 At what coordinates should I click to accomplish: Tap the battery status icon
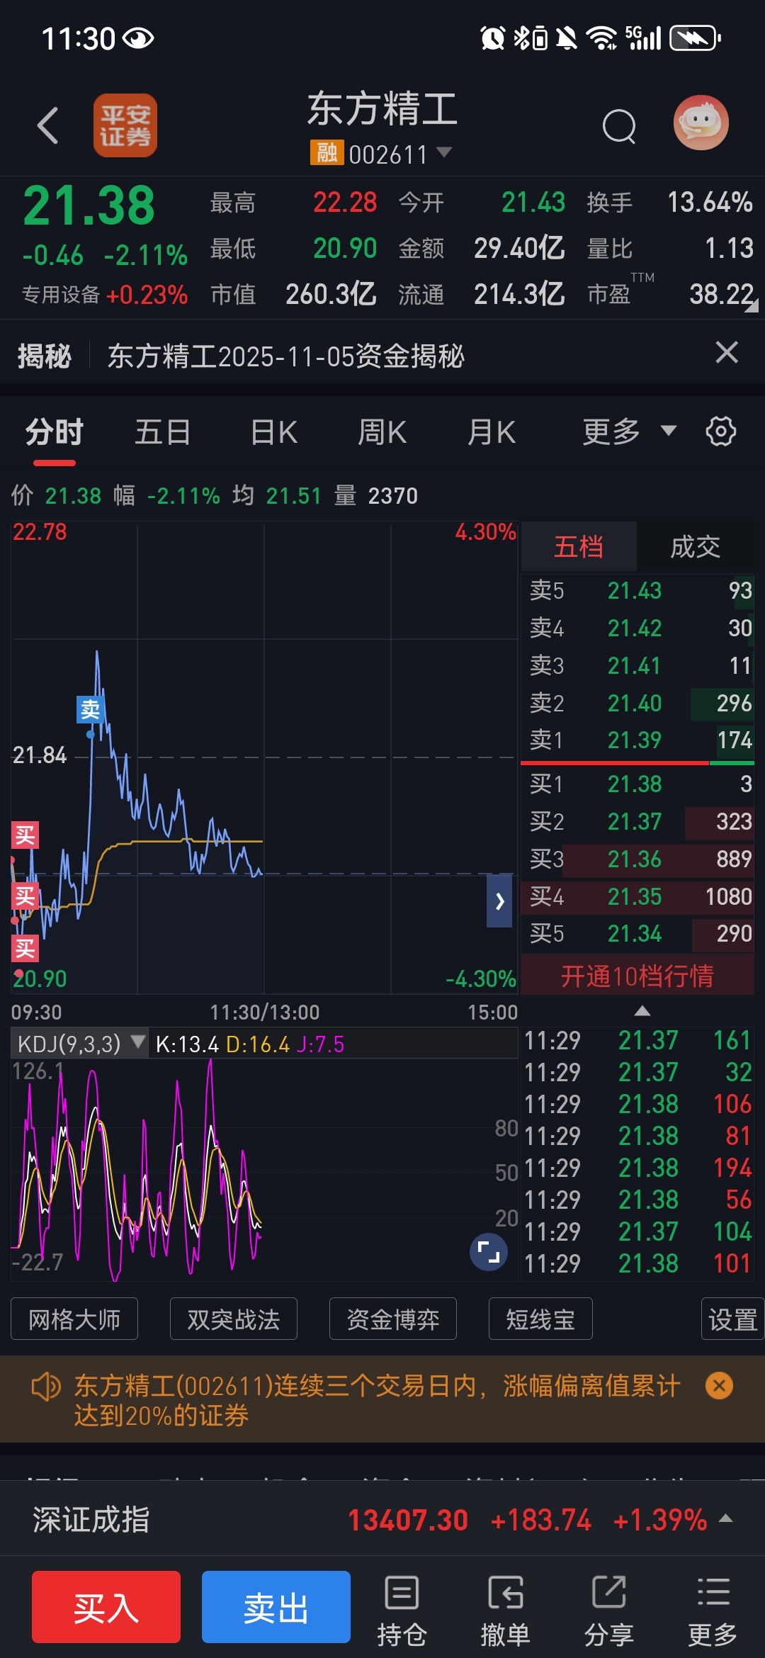point(695,38)
